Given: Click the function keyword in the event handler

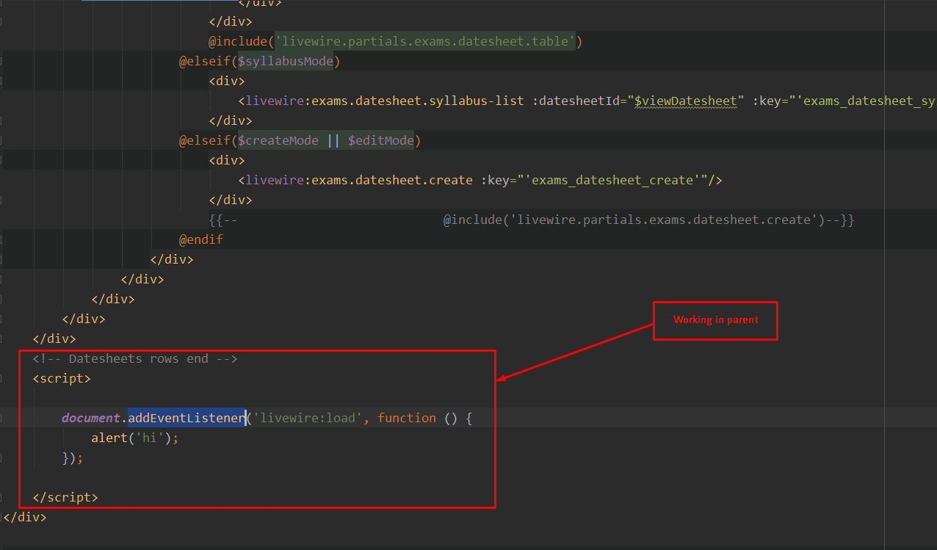Looking at the screenshot, I should pos(407,417).
